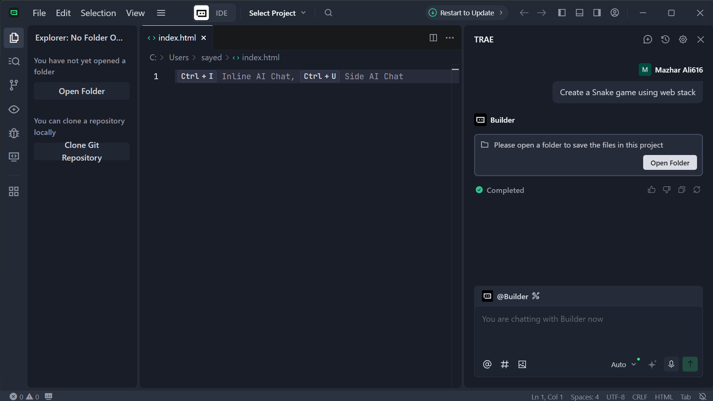Open the Select Project dropdown

[277, 13]
